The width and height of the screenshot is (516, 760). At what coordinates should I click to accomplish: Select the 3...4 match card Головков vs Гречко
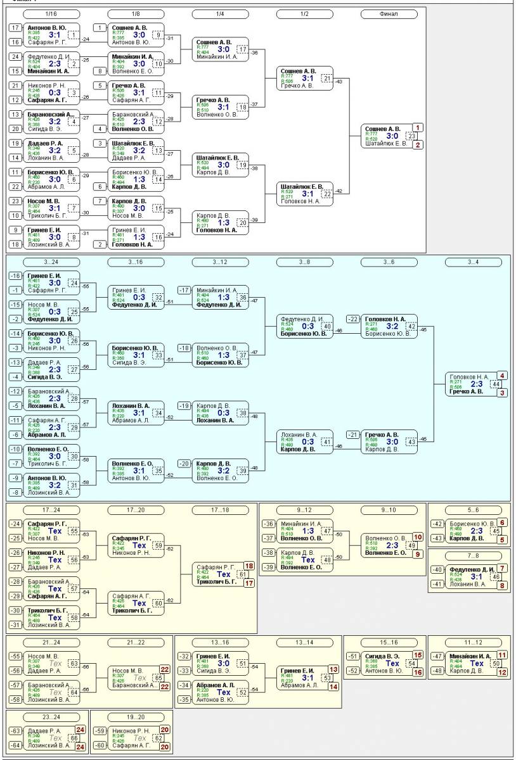(474, 384)
